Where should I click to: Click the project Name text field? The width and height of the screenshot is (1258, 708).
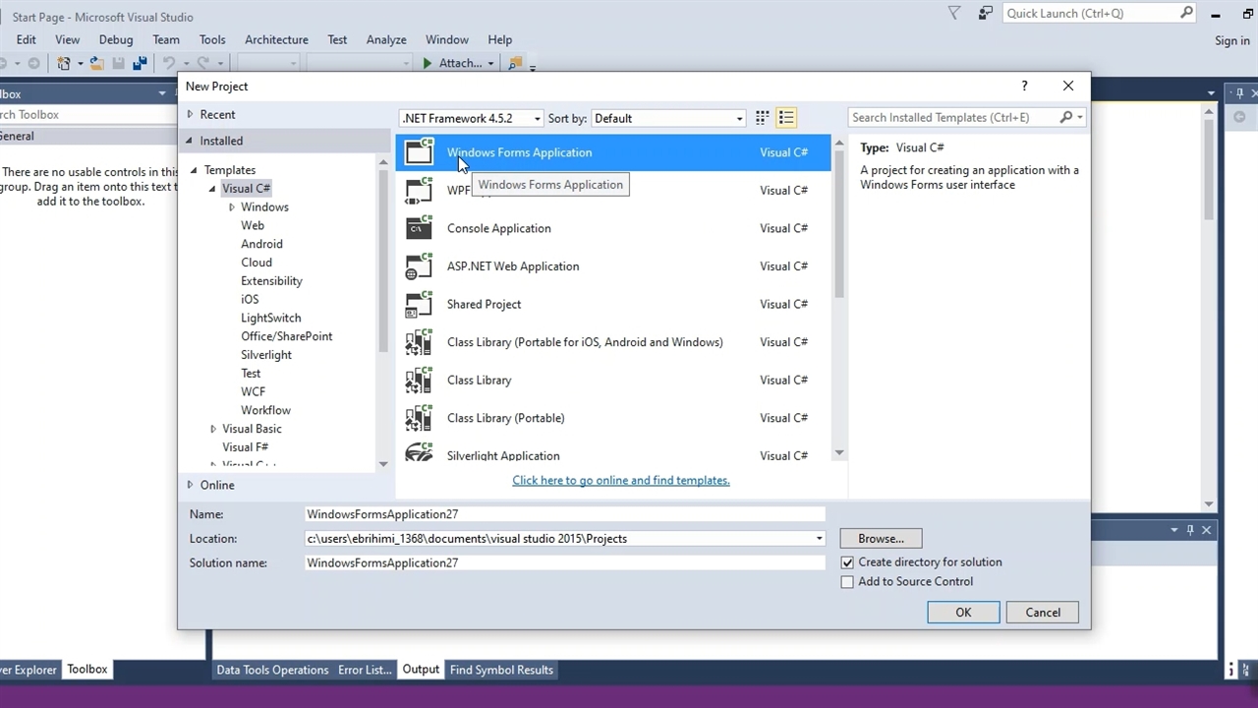coord(564,514)
